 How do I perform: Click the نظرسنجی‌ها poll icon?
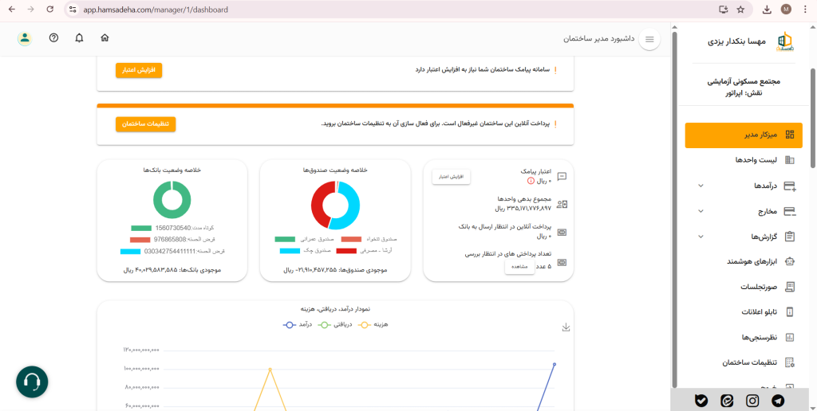coord(790,337)
